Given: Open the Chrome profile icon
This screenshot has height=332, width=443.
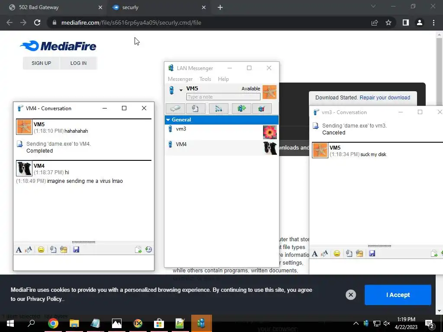Looking at the screenshot, I should [x=420, y=22].
